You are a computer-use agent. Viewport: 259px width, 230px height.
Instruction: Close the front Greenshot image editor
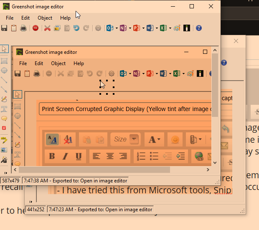tap(211, 6)
